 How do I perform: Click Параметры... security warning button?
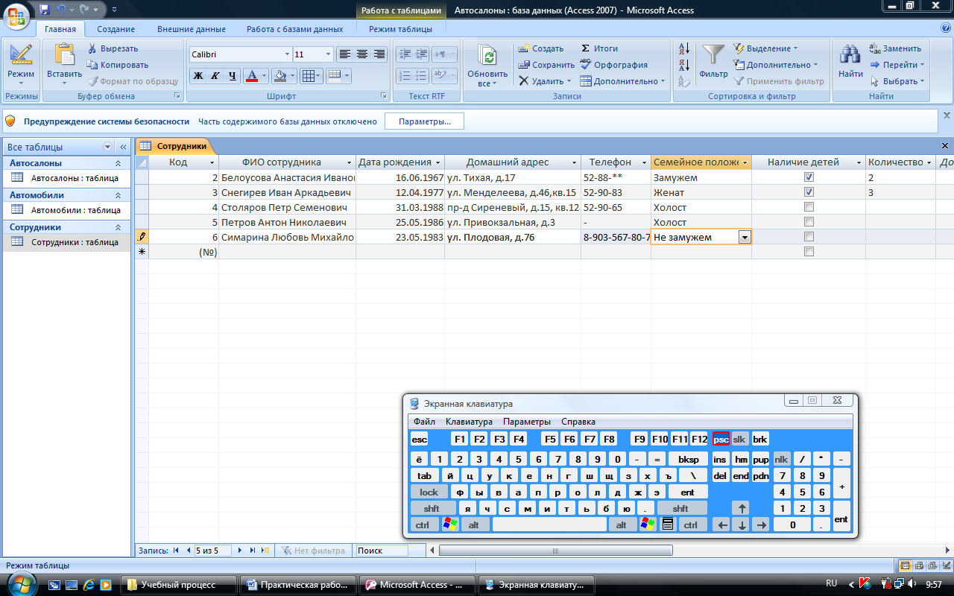coord(424,121)
